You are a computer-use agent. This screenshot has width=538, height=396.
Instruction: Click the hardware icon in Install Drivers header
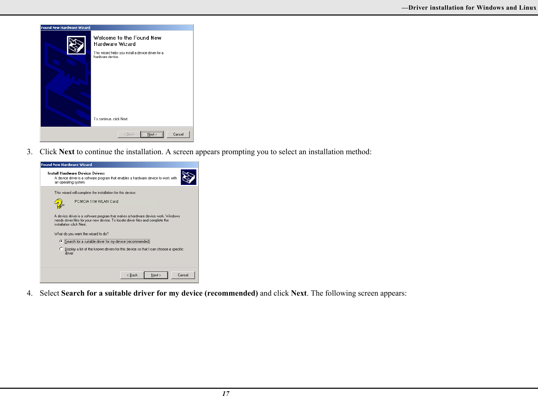click(188, 177)
